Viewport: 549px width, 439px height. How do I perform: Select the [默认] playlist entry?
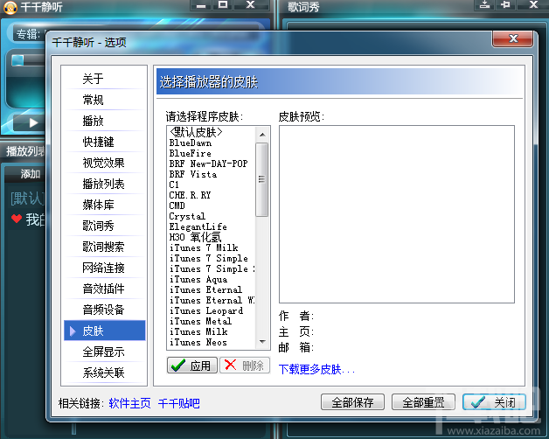coord(28,199)
